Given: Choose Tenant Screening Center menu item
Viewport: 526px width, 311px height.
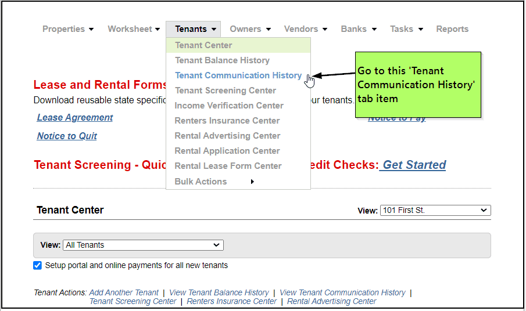Looking at the screenshot, I should [x=226, y=91].
